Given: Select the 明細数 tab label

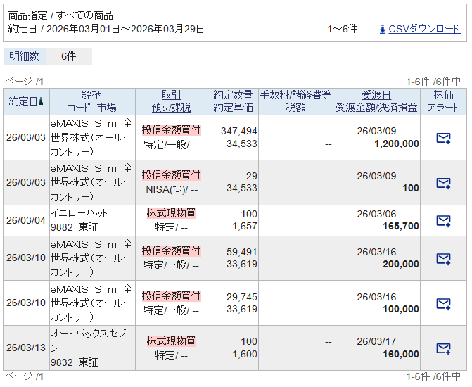Looking at the screenshot, I should point(25,56).
